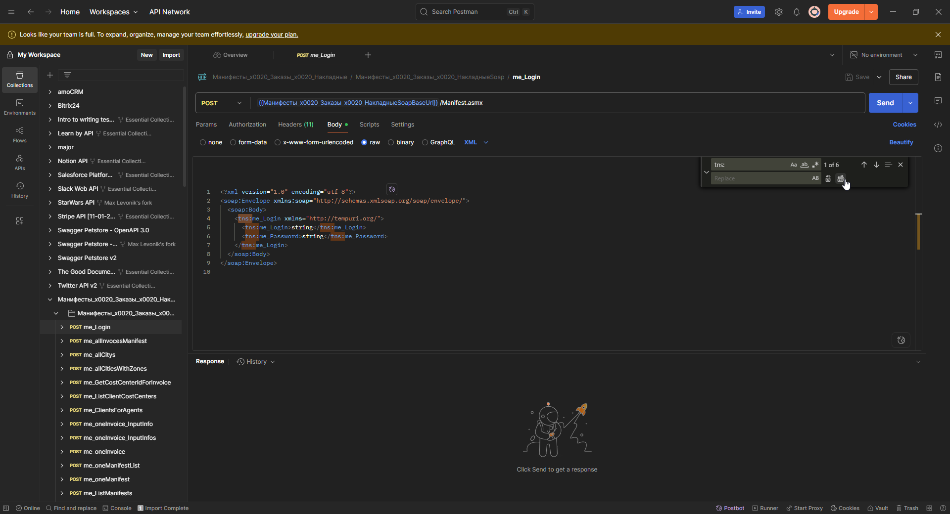Open the documentation icon in right sidebar

pos(938,77)
